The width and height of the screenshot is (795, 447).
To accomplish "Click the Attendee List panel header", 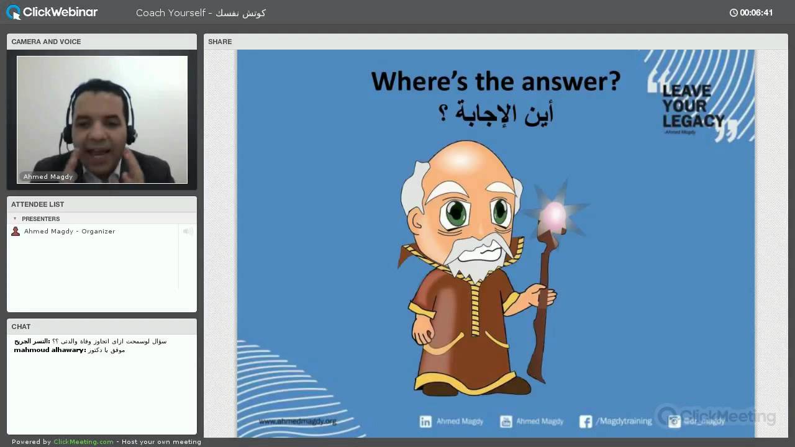I will [102, 204].
